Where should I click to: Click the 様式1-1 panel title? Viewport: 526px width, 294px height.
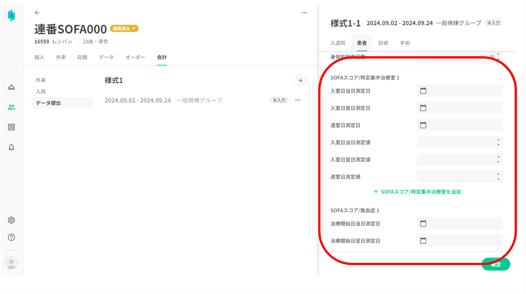click(346, 23)
